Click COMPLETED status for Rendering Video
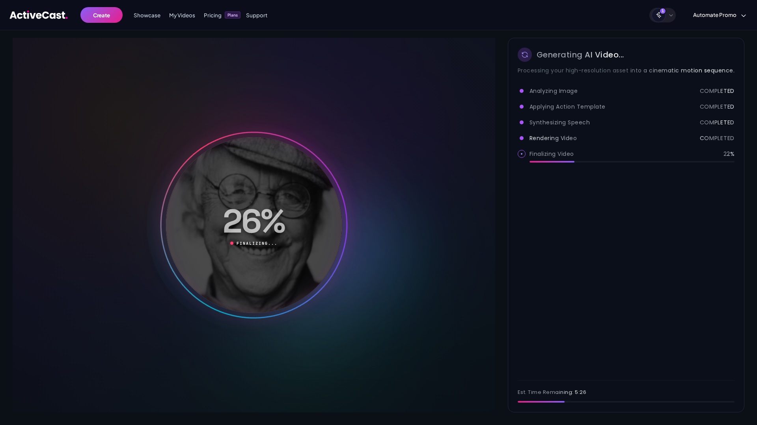The image size is (757, 425). 717,138
